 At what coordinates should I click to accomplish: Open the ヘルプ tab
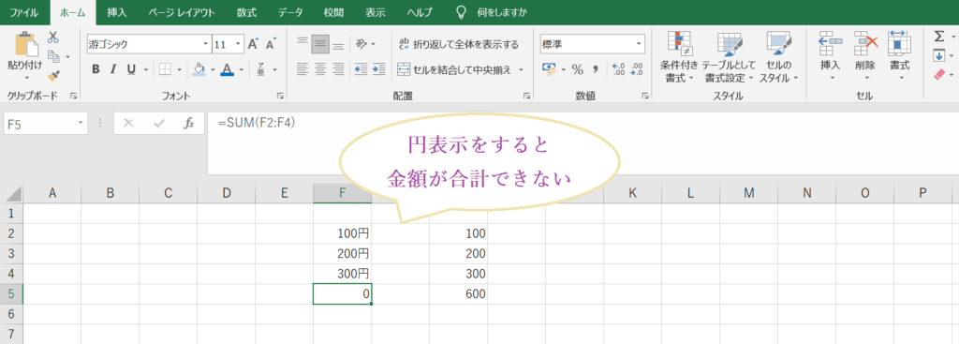pos(420,12)
